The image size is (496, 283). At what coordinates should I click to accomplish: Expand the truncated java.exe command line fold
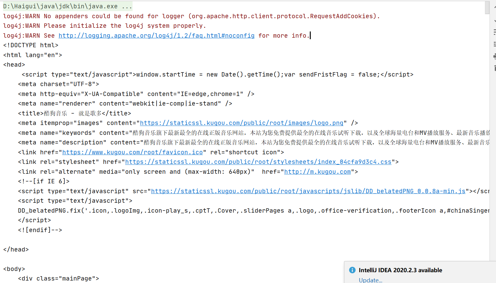click(127, 6)
